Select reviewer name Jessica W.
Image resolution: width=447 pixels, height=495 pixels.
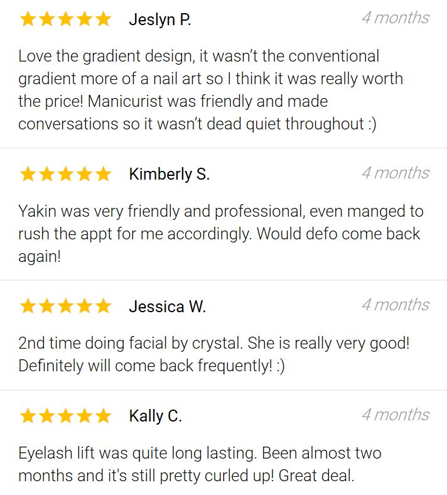168,307
